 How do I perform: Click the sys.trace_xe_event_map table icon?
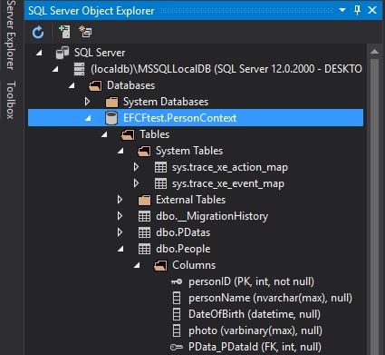(160, 183)
